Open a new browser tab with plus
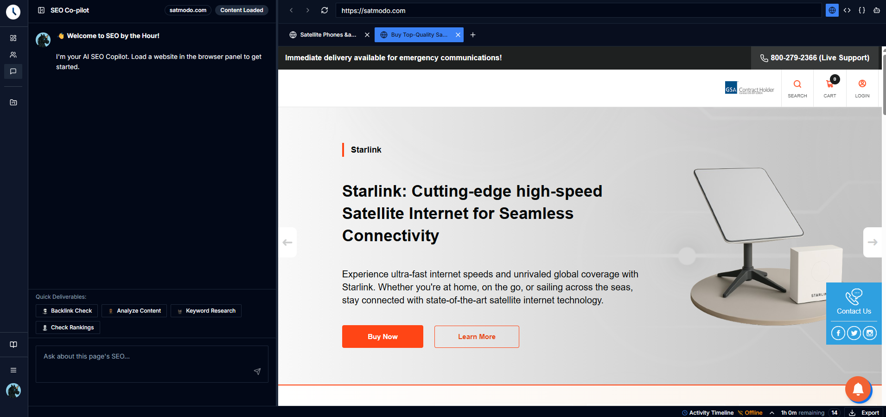 pyautogui.click(x=473, y=35)
